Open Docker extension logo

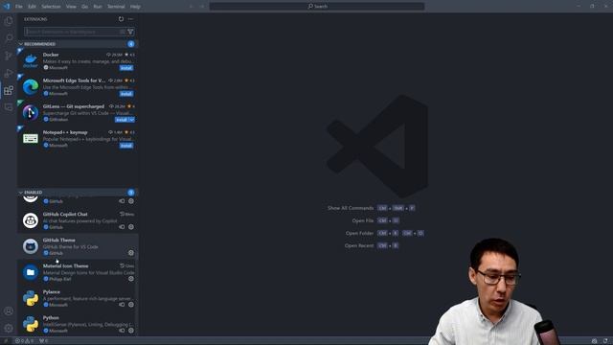31,60
